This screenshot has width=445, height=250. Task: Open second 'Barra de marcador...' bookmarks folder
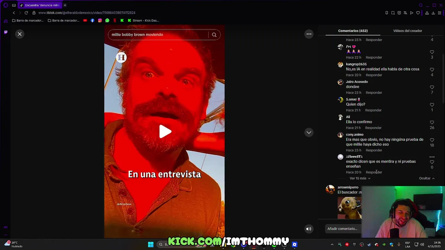[x=64, y=20]
